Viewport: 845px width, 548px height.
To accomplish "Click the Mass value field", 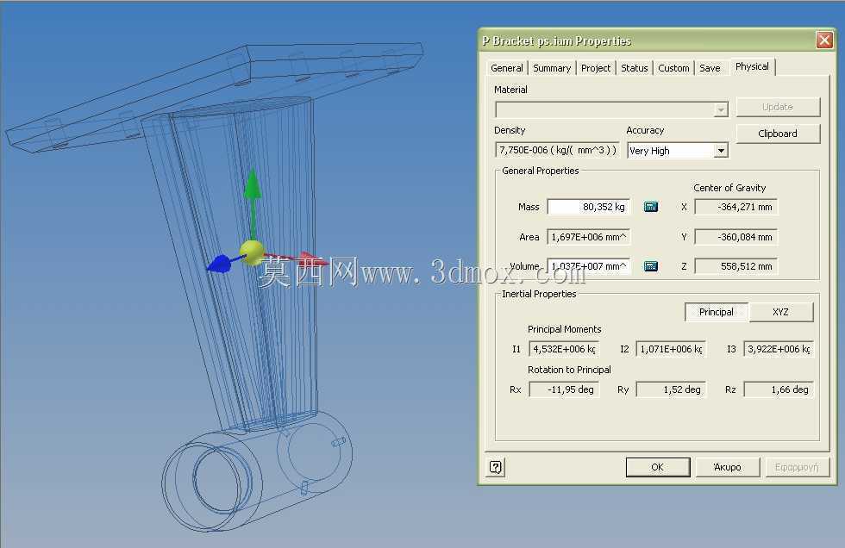I will [x=588, y=207].
